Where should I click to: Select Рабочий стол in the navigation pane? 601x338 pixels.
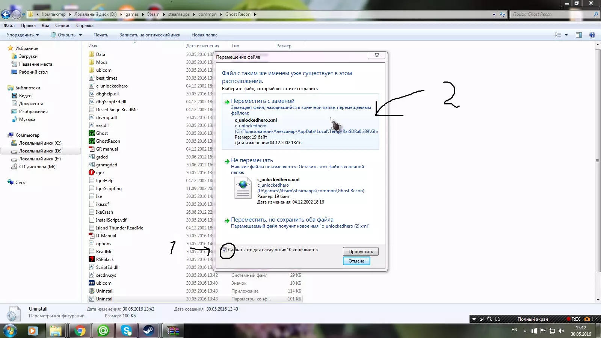tap(33, 72)
